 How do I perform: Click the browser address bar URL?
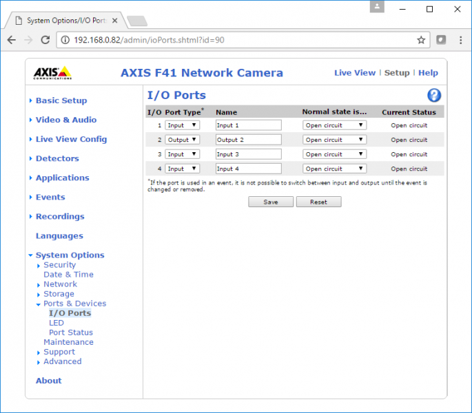click(149, 40)
